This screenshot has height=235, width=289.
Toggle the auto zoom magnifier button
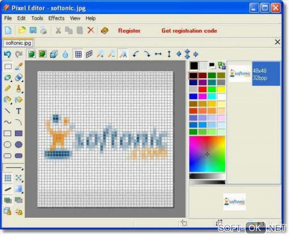click(123, 54)
